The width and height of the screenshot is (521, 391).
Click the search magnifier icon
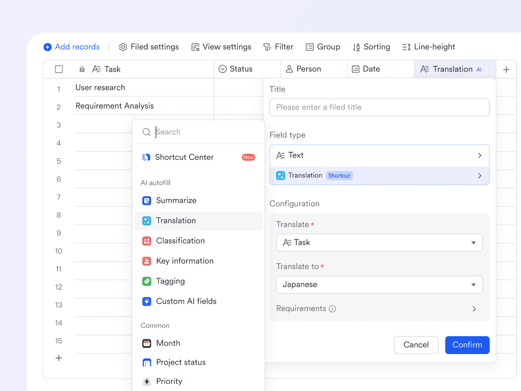click(x=147, y=132)
